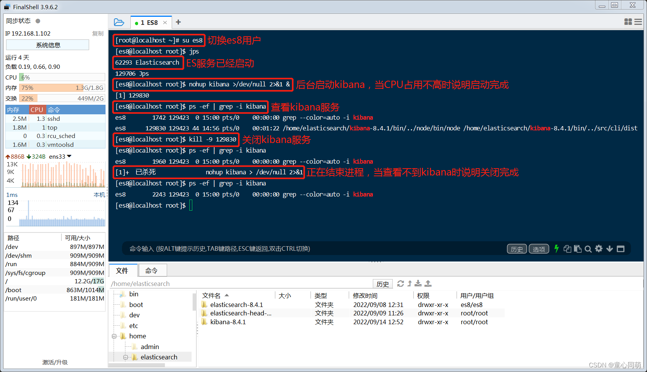Image resolution: width=647 pixels, height=372 pixels.
Task: Sort disk list by 路径 header
Action: pos(33,238)
